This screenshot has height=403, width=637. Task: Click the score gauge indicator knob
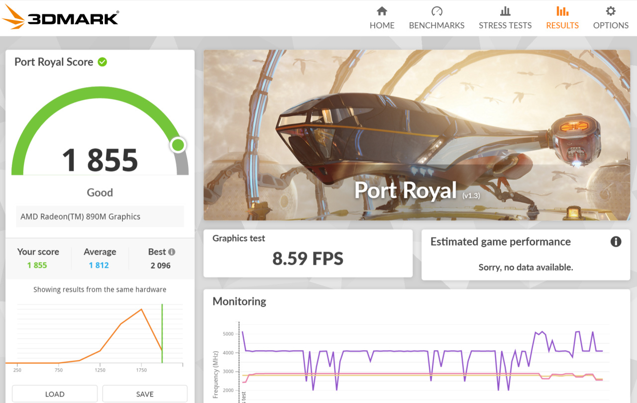point(178,145)
